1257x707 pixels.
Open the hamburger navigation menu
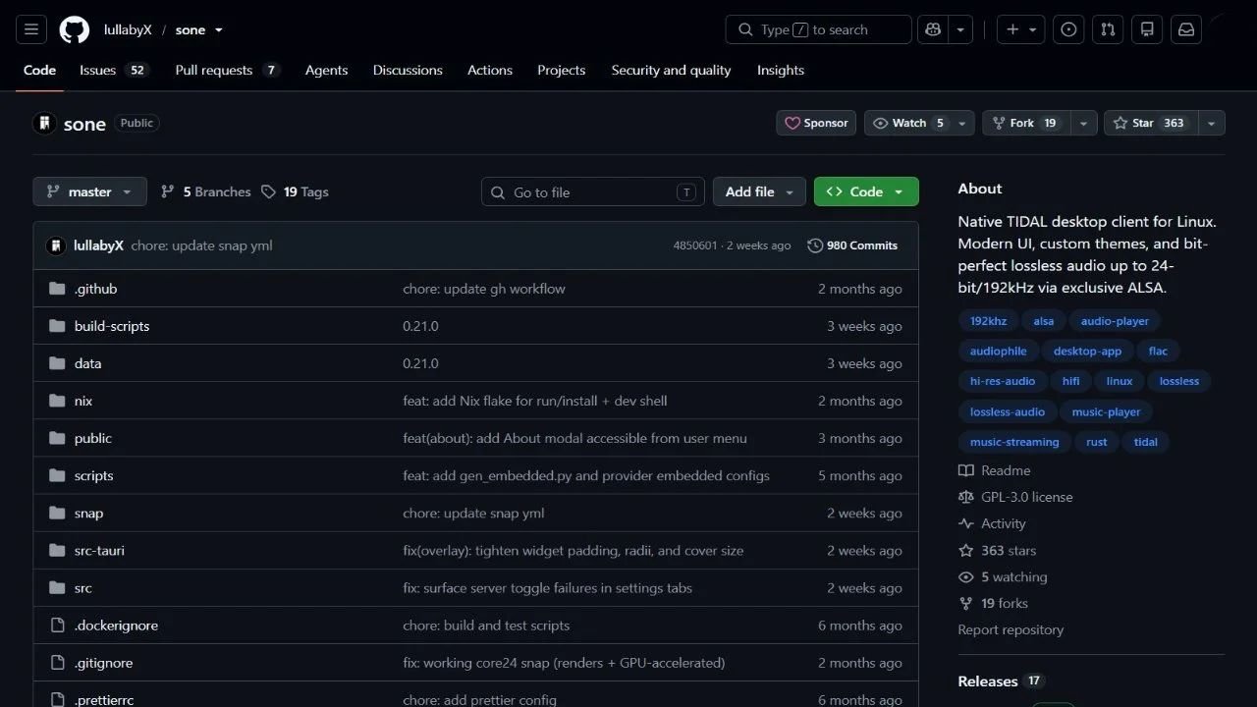[x=30, y=29]
